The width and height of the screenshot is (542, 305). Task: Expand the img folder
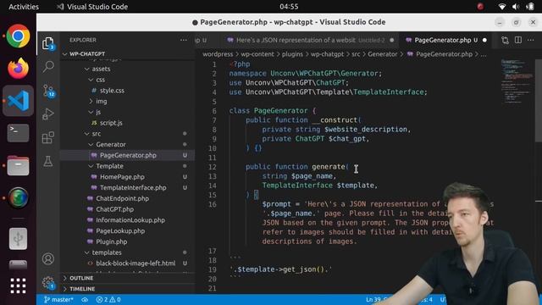coord(128,101)
